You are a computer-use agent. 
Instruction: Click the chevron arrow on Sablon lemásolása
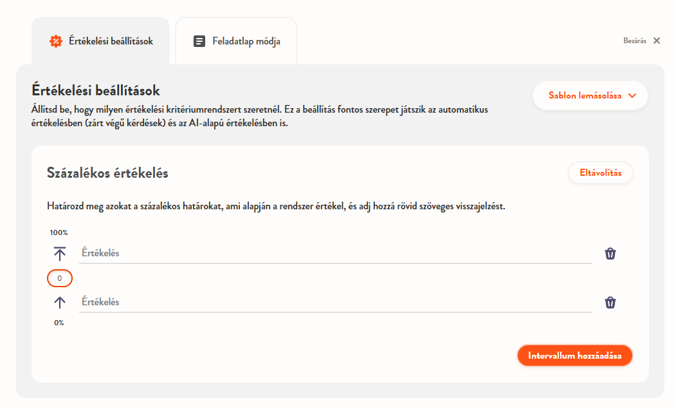coord(632,95)
